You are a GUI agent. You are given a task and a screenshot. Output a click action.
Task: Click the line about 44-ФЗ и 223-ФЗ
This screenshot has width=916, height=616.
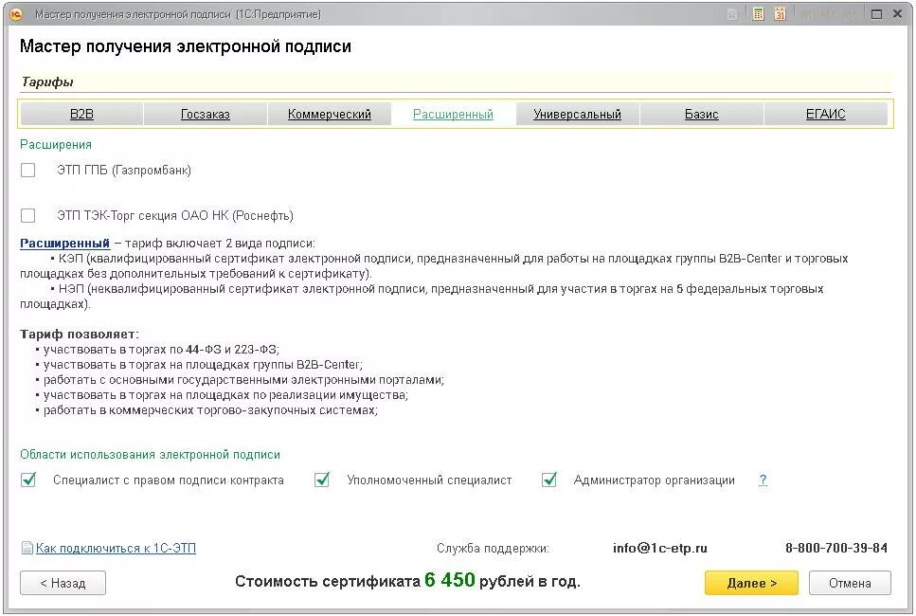pyautogui.click(x=161, y=350)
